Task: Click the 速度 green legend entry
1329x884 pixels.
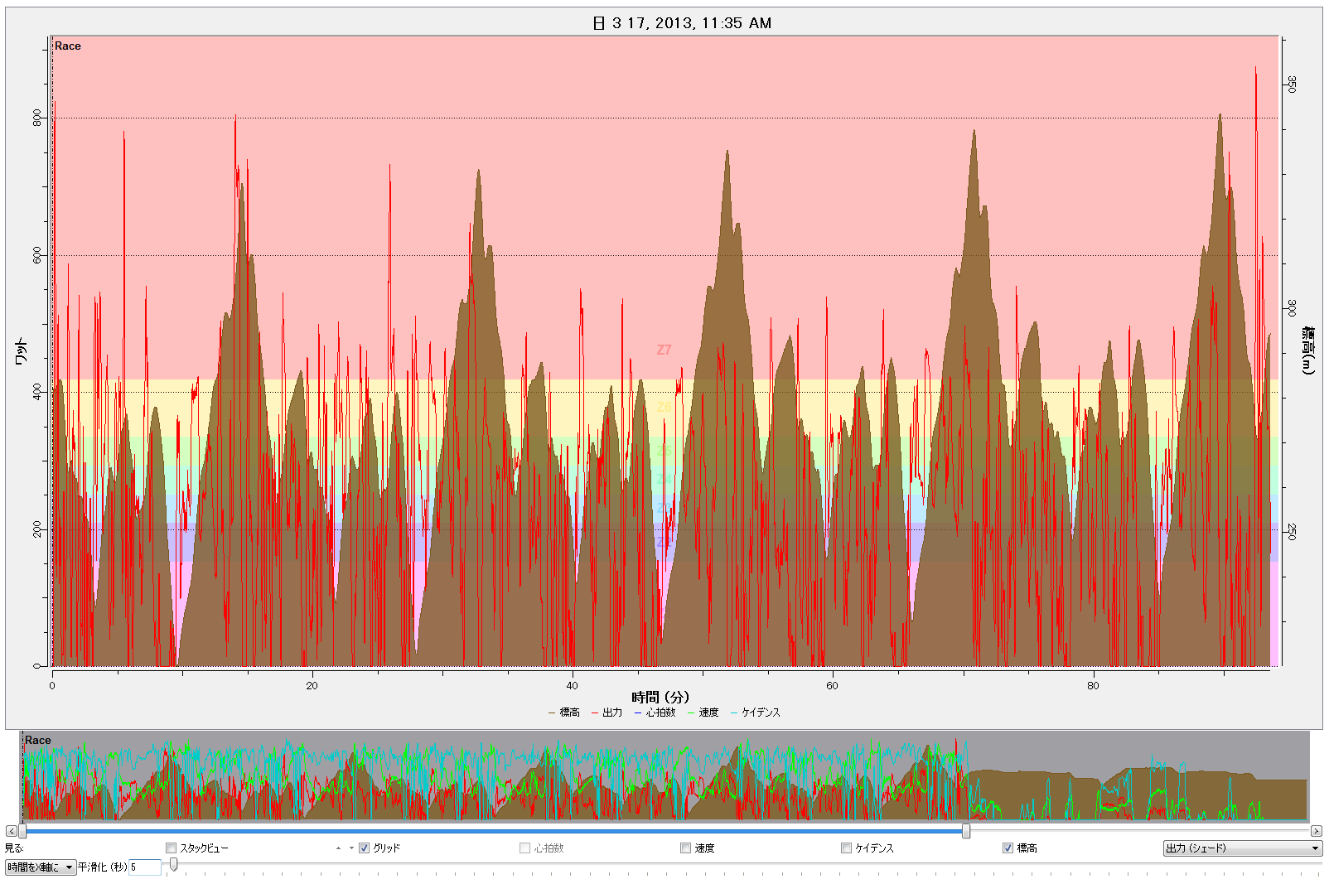Action: 703,713
